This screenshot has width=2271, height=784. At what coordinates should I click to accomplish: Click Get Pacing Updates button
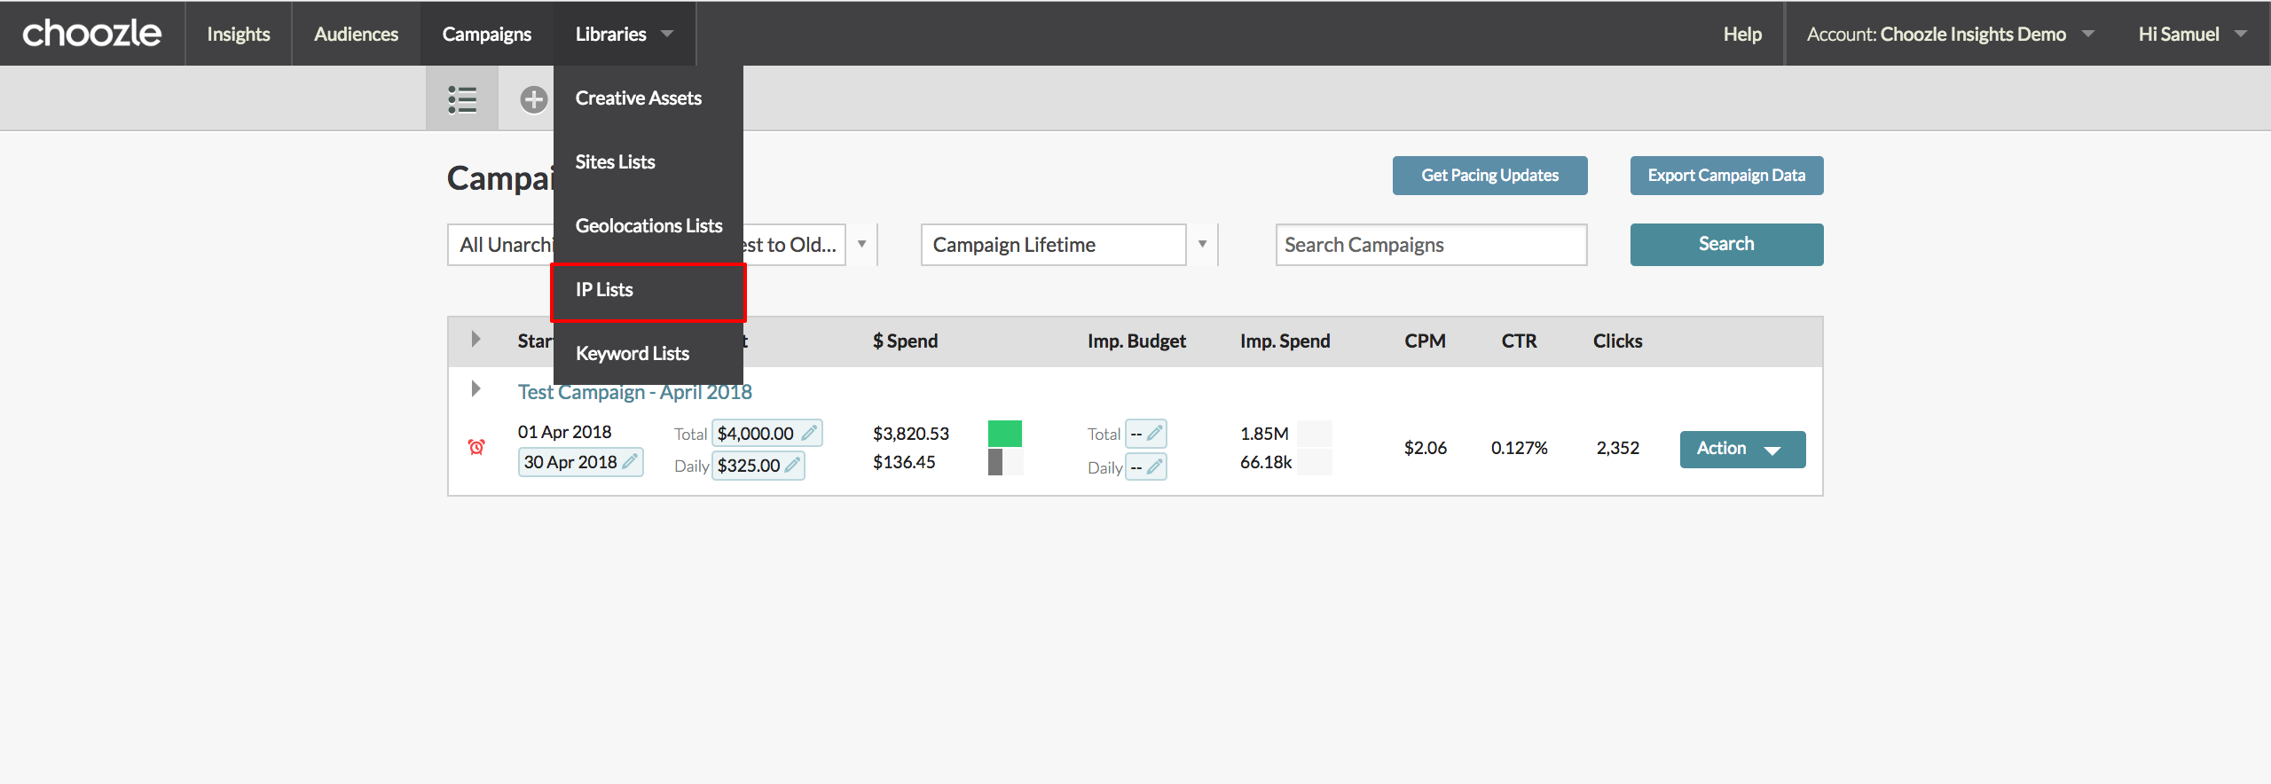[1490, 176]
